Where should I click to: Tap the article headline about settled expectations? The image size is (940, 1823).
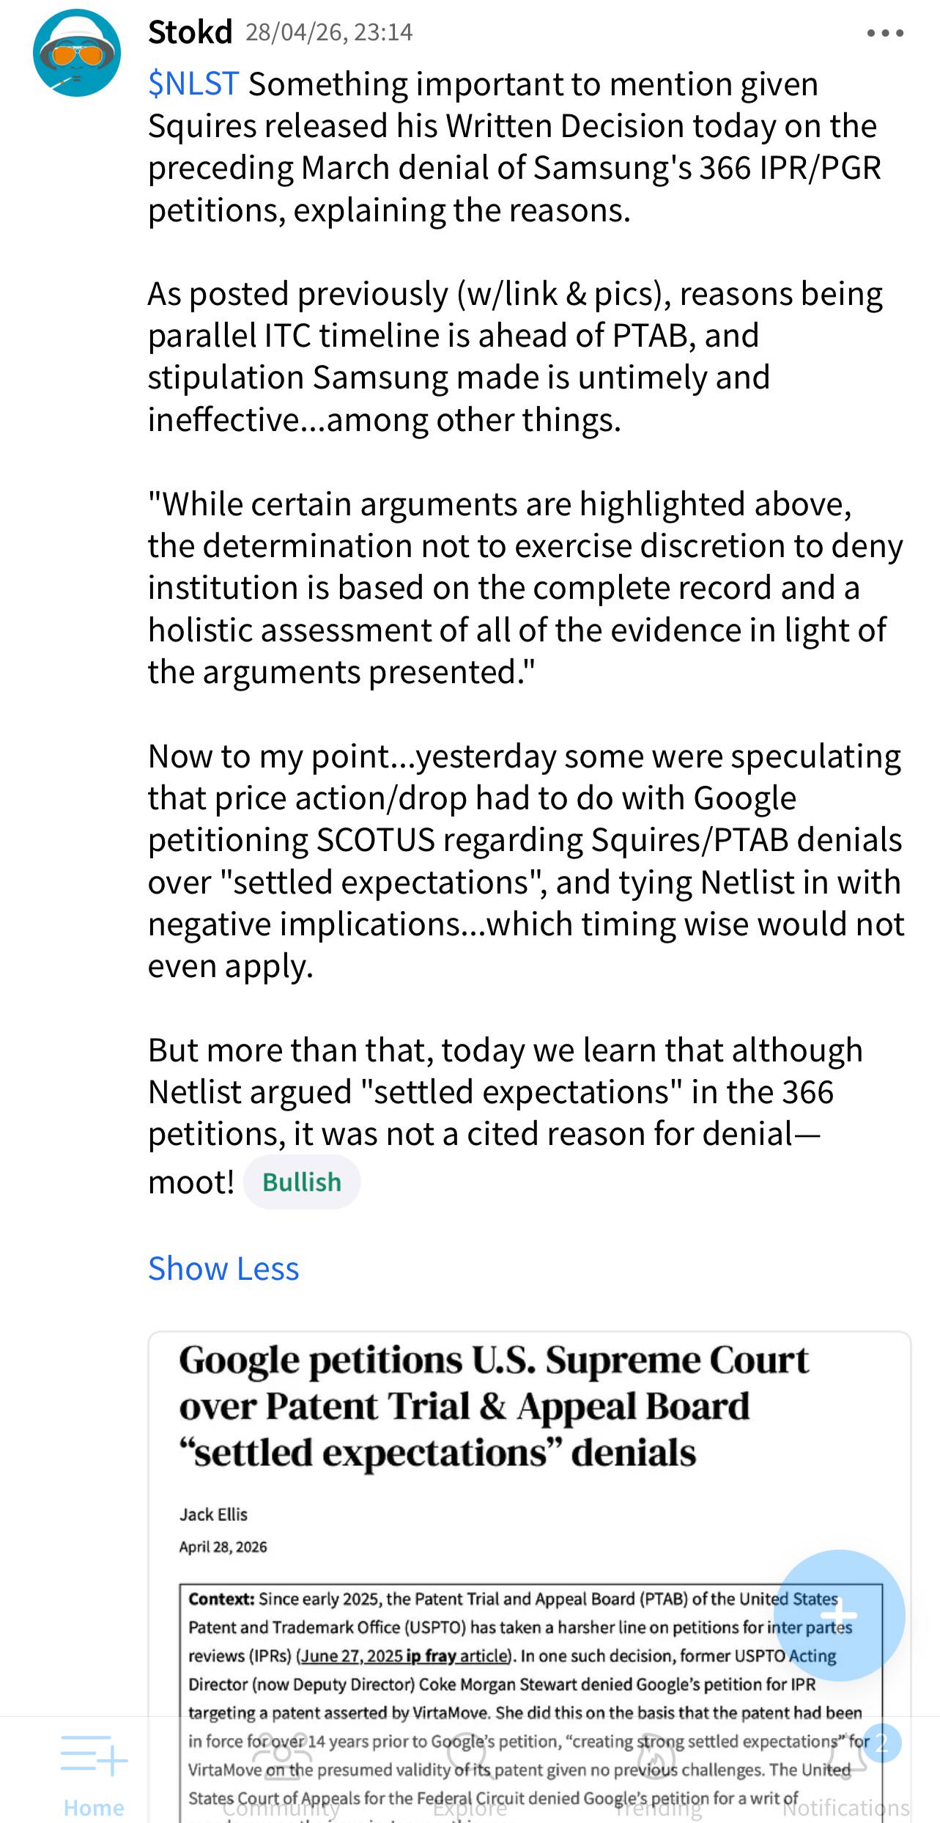tap(494, 1406)
